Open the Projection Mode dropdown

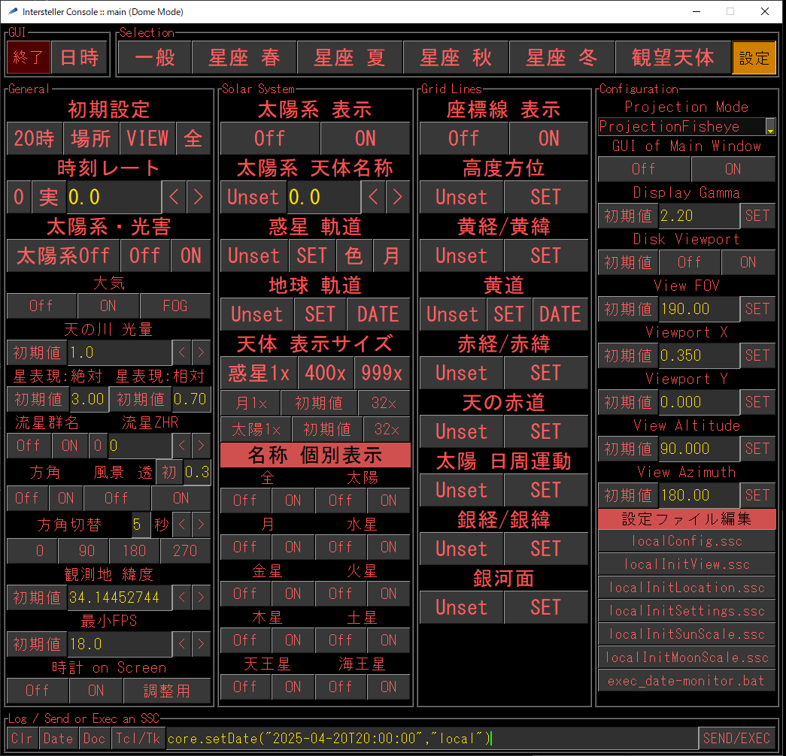pos(770,127)
